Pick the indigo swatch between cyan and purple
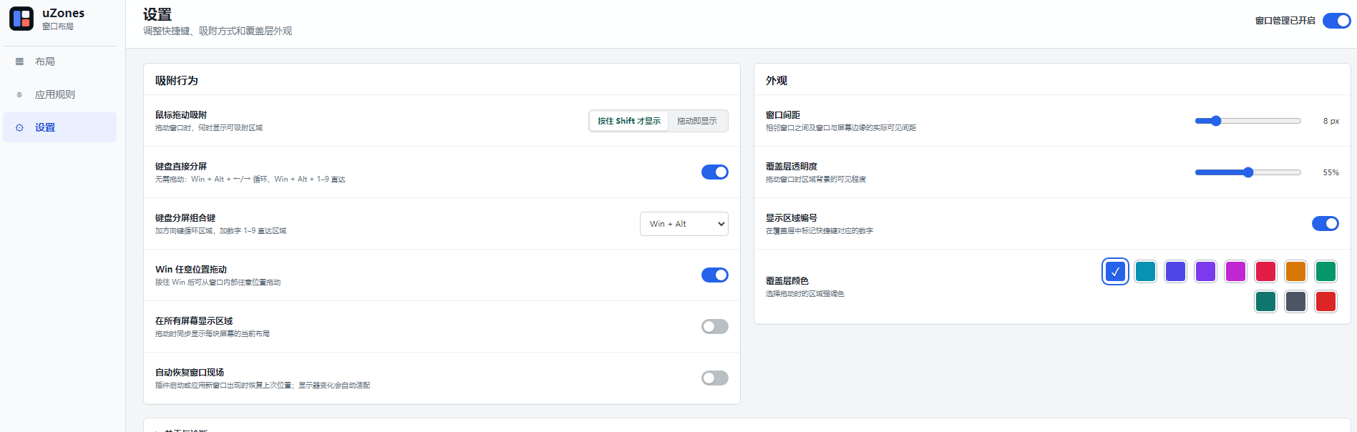 (1175, 272)
